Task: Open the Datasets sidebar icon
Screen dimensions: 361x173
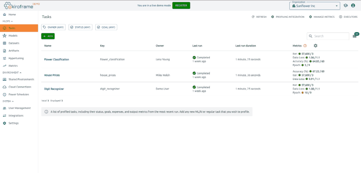Action: [5, 43]
